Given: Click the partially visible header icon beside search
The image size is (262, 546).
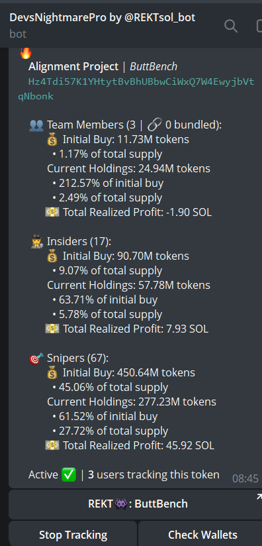Looking at the screenshot, I should point(259,26).
